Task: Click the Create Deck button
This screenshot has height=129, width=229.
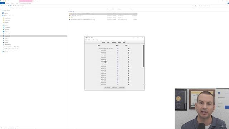Action: tap(114, 87)
